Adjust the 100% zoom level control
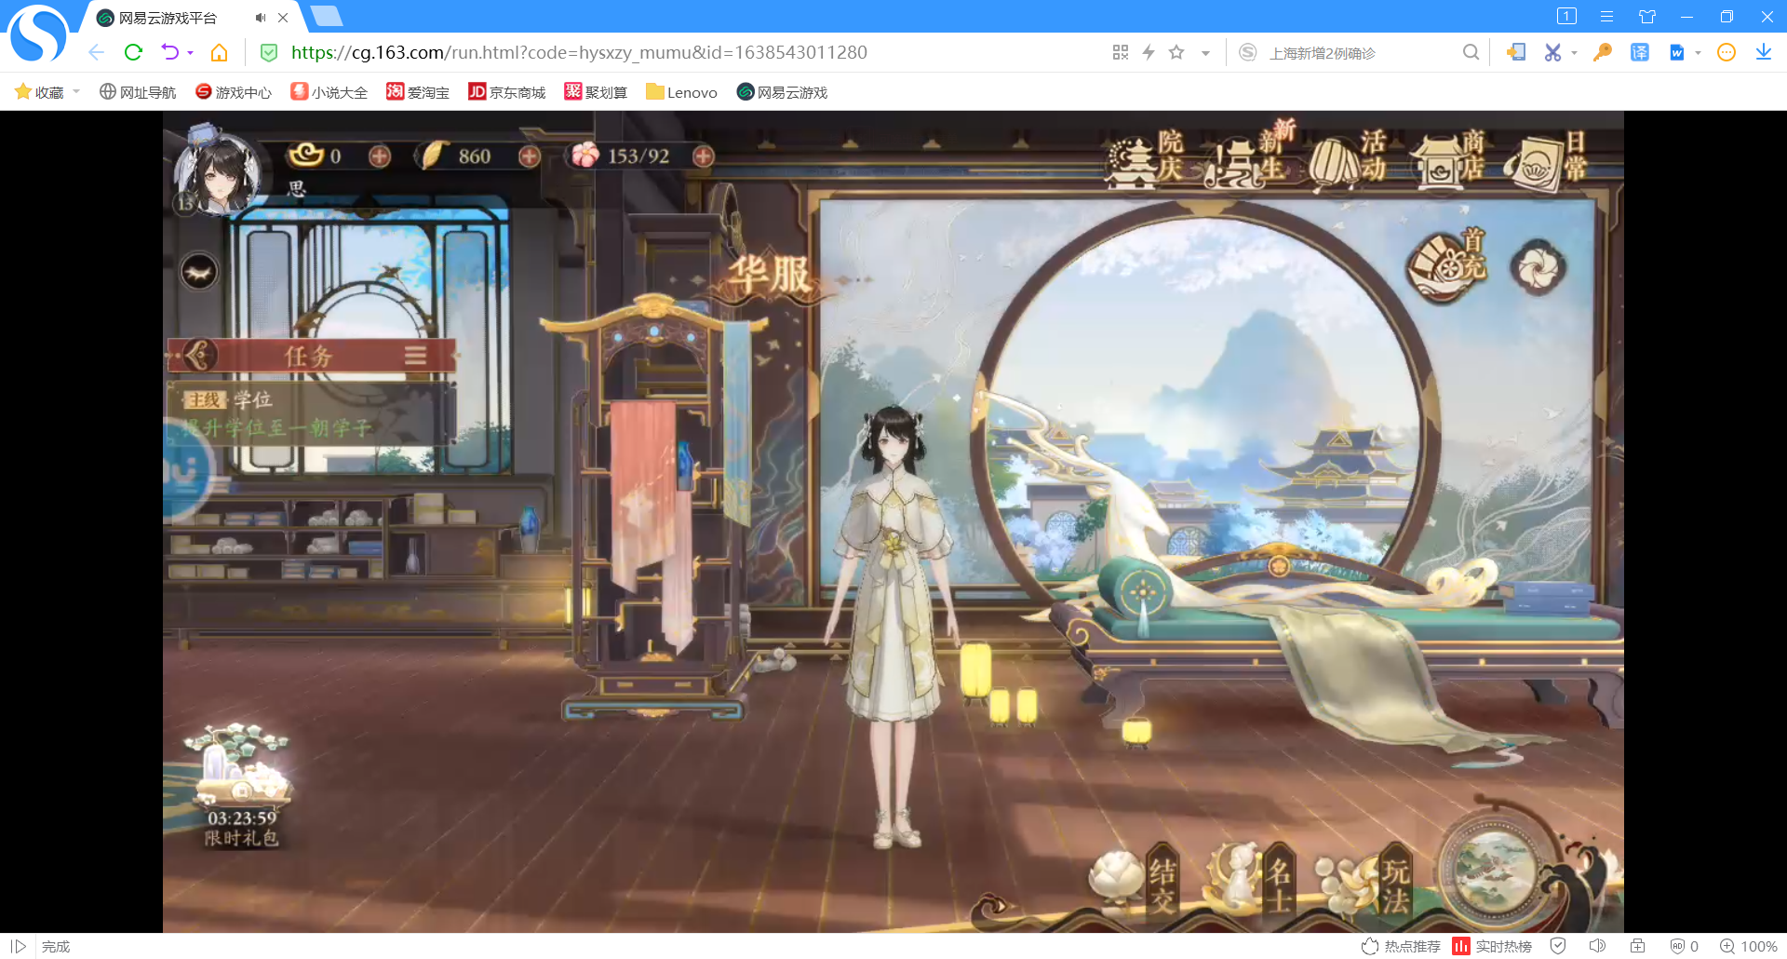Viewport: 1787px width, 959px height. [1748, 946]
